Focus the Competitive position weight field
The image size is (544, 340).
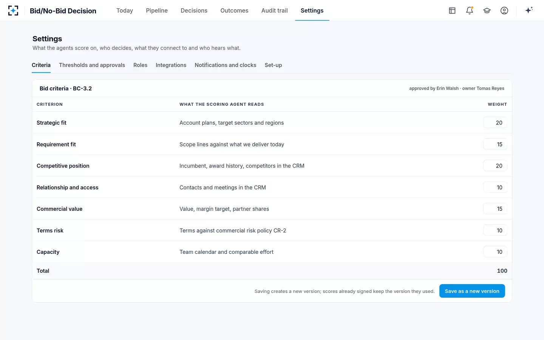click(495, 166)
